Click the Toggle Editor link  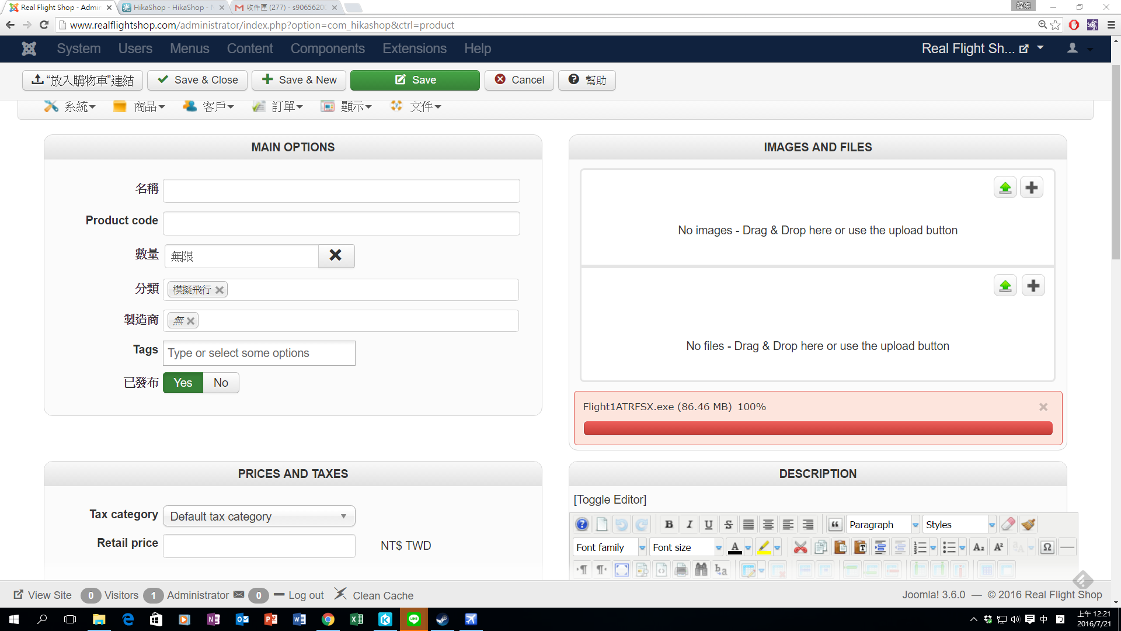[x=610, y=500]
